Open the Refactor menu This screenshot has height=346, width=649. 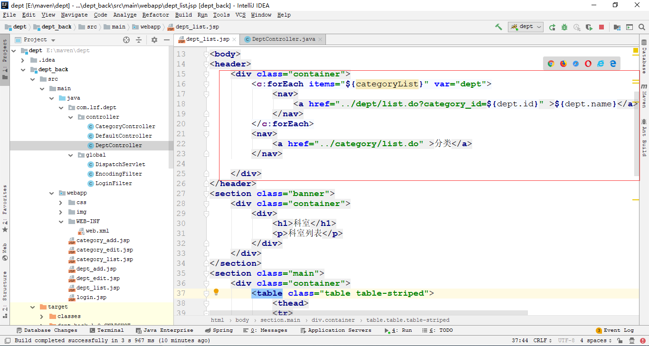[x=155, y=15]
